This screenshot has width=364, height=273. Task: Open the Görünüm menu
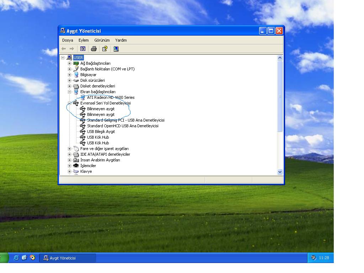tap(102, 40)
